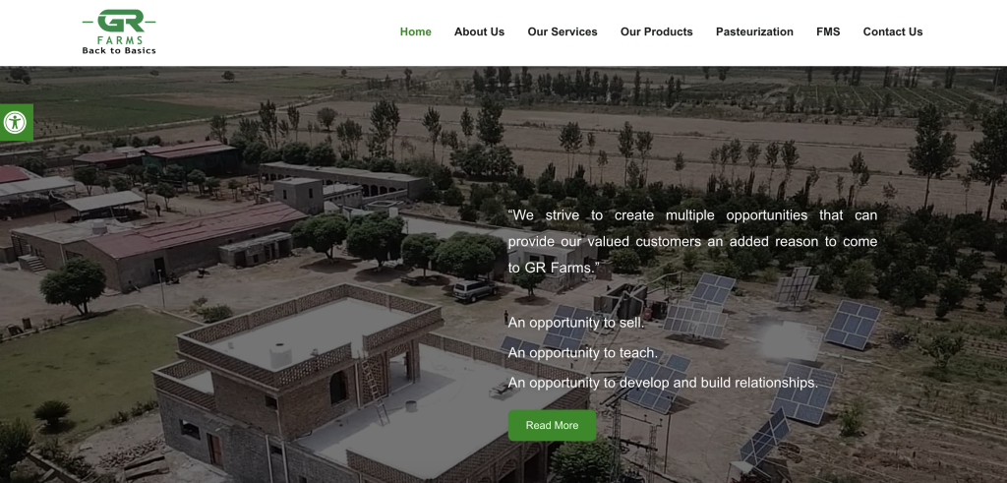Click the GR Farms logo

tap(119, 32)
